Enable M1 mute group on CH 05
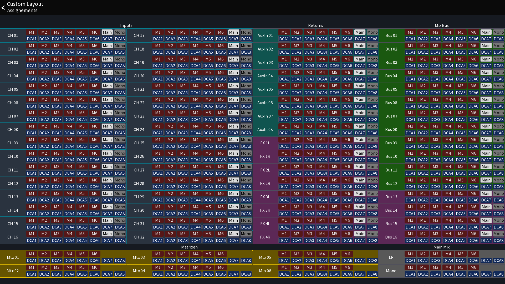 [32, 86]
